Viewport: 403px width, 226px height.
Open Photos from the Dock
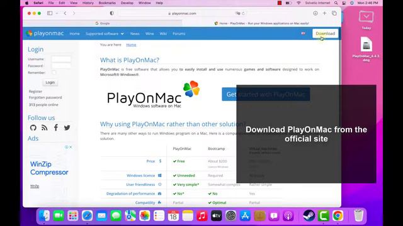click(145, 215)
